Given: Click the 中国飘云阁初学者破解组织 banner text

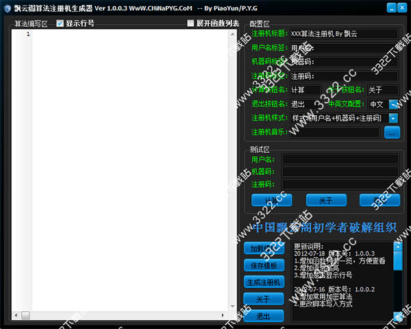Looking at the screenshot, I should 325,227.
